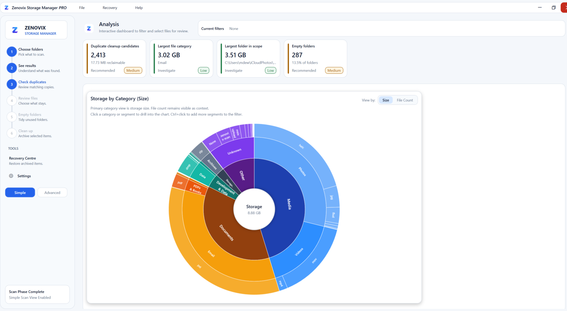Open the Help menu
Screen dimensions: 567x311
pyautogui.click(x=139, y=8)
